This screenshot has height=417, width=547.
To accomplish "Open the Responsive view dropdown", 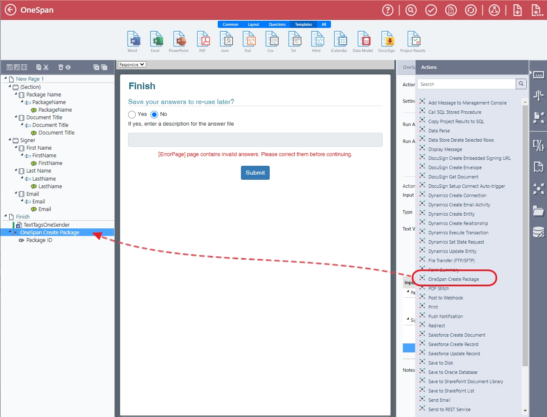I will (x=132, y=64).
